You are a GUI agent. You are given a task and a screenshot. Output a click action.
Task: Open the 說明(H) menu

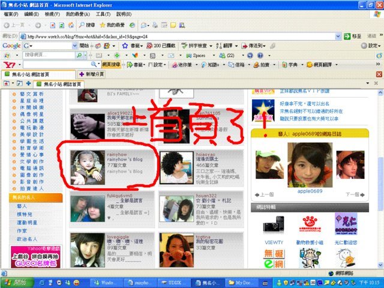click(x=124, y=14)
